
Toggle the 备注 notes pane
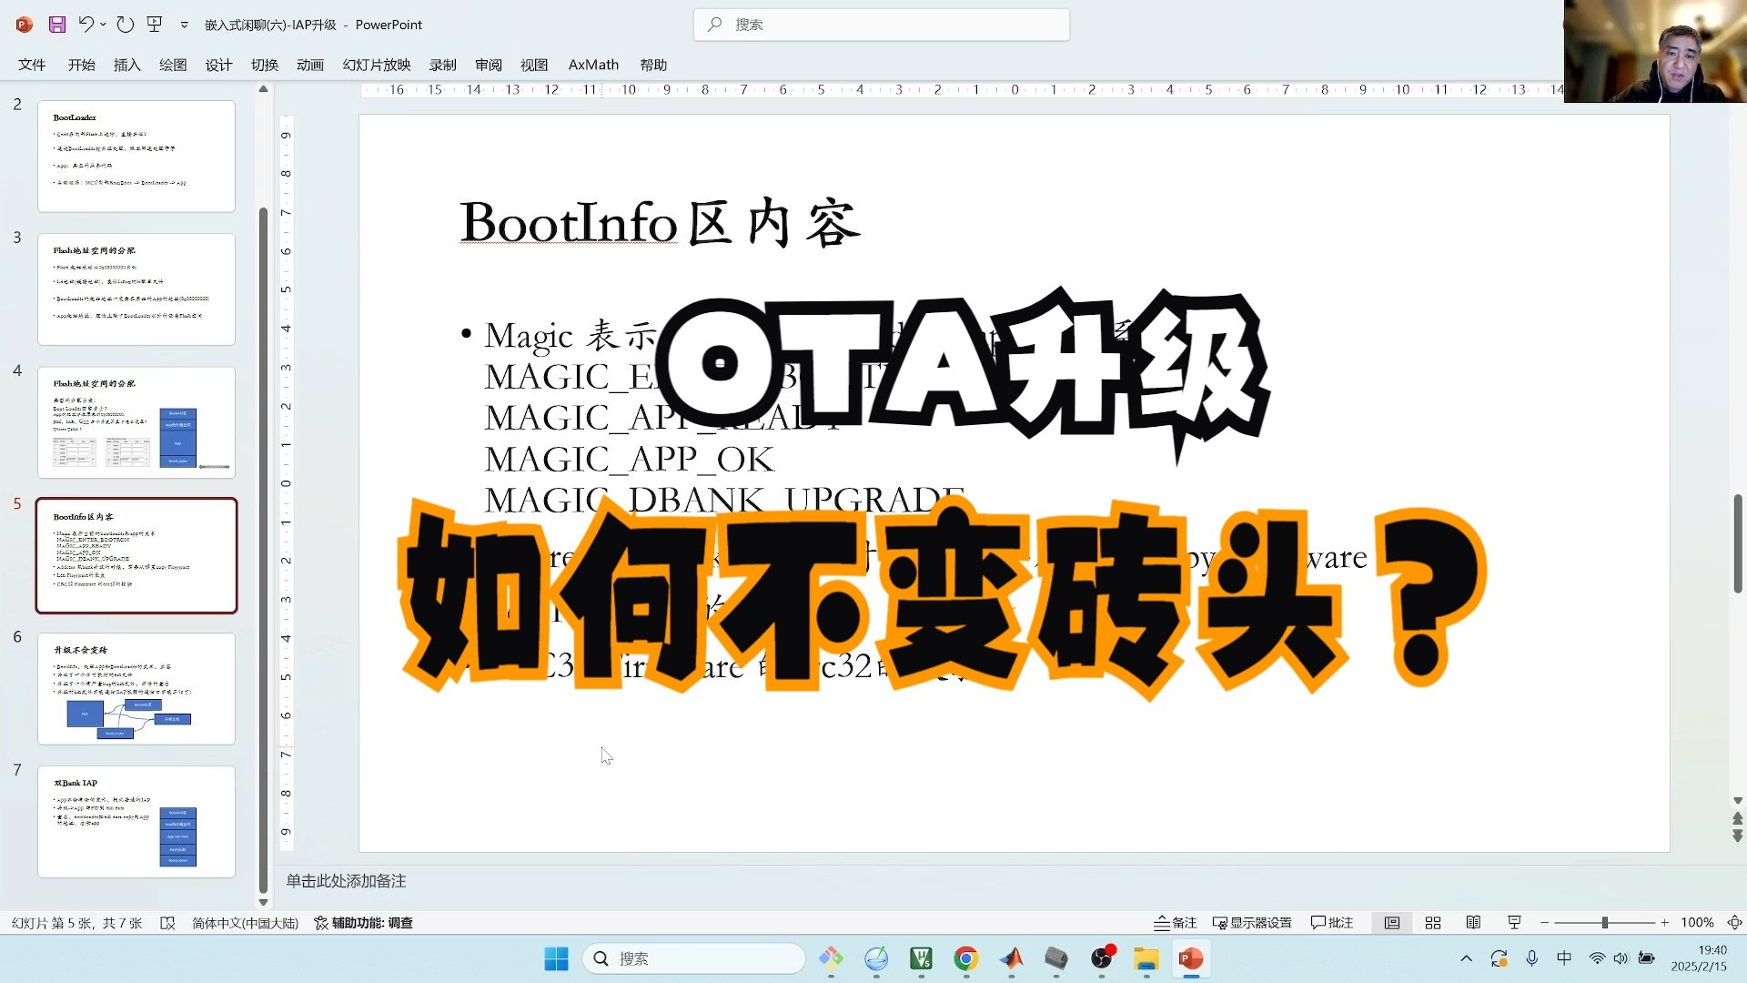(1175, 922)
